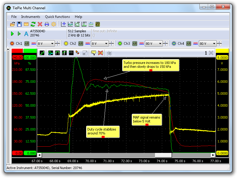This screenshot has width=237, height=178.
Task: Start measuring with the green play button
Action: click(x=12, y=34)
